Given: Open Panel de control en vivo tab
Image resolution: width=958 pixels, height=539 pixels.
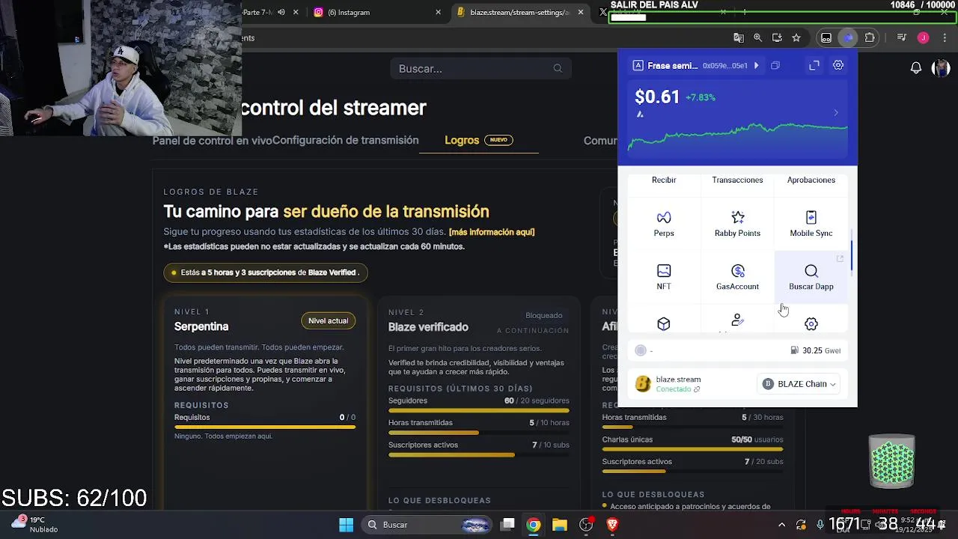Looking at the screenshot, I should (212, 141).
